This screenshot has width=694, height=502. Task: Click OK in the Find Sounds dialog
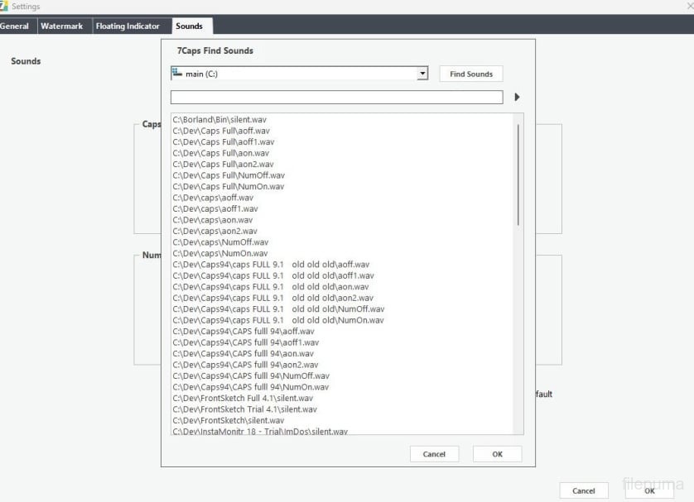497,454
